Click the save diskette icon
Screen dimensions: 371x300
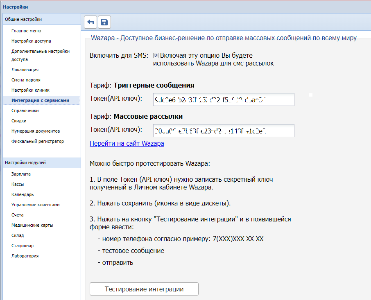coord(104,22)
